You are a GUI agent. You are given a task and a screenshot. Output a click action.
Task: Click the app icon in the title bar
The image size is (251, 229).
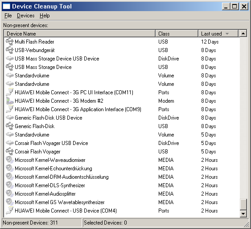pyautogui.click(x=6, y=6)
